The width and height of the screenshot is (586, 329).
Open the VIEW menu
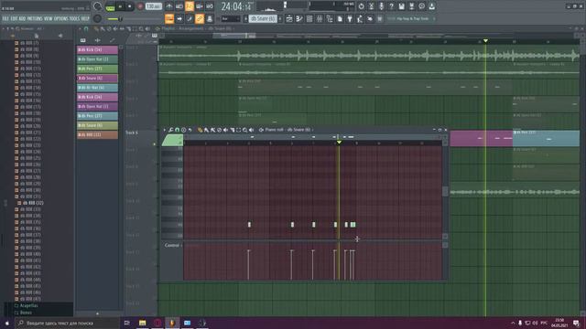(49, 18)
